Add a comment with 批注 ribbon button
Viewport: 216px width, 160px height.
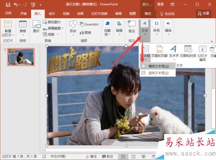point(132,26)
